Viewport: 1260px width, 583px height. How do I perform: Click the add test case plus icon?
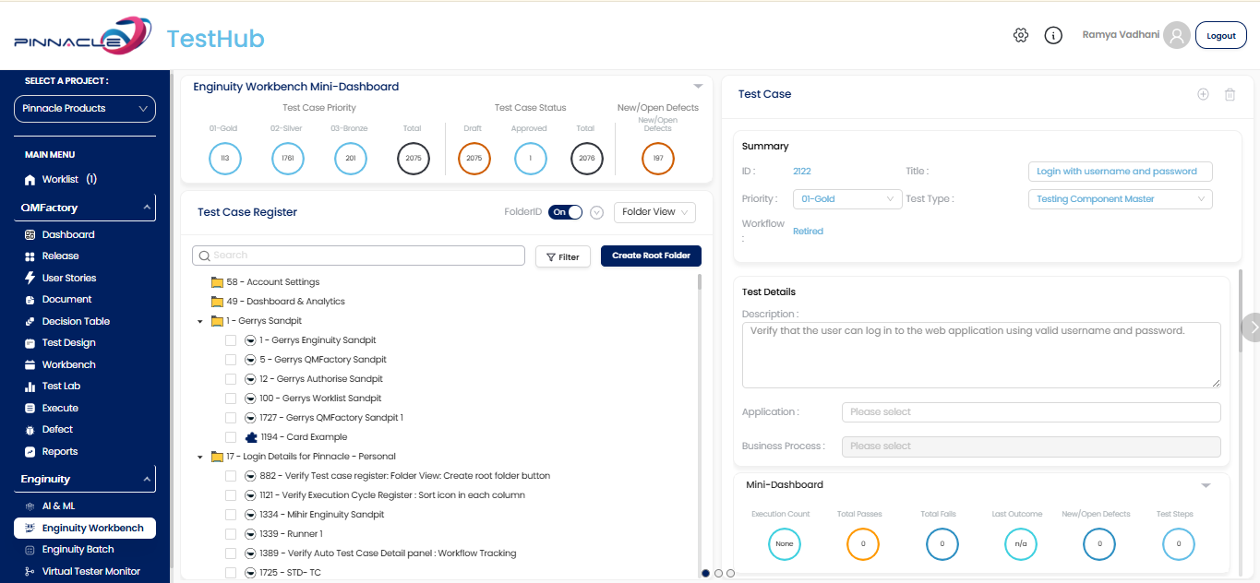pyautogui.click(x=1203, y=94)
